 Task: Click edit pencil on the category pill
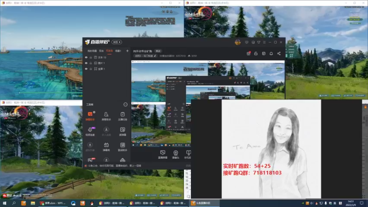[x=155, y=56]
